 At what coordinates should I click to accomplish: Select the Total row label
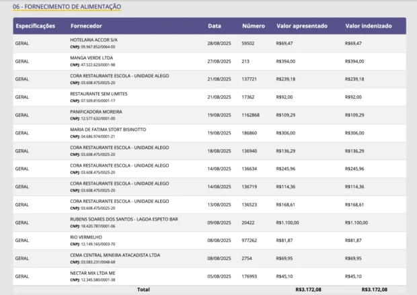point(143,290)
